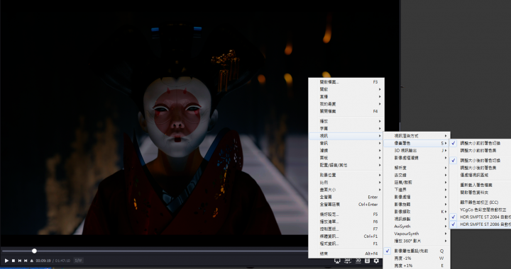
Task: Toggle checked post-resize shader switch (調整大小後的著色切換)
Action: (x=480, y=160)
